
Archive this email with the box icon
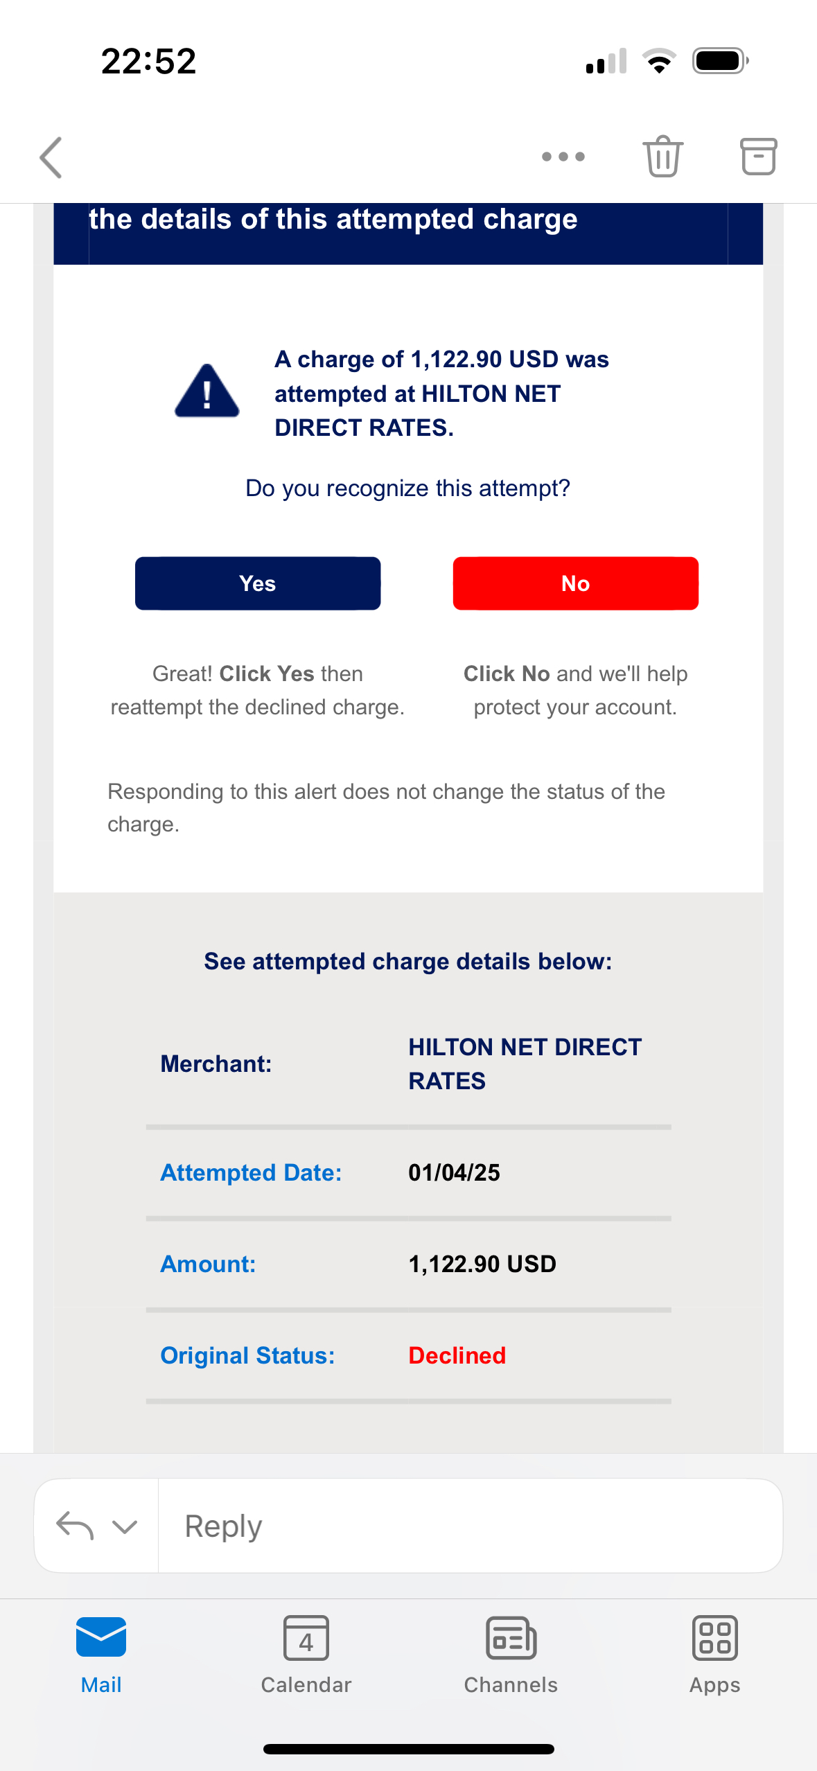pos(758,156)
